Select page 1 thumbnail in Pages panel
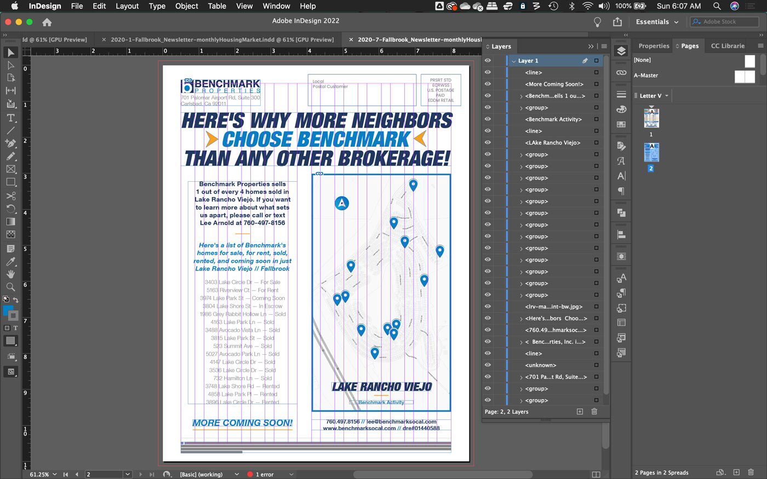 651,118
